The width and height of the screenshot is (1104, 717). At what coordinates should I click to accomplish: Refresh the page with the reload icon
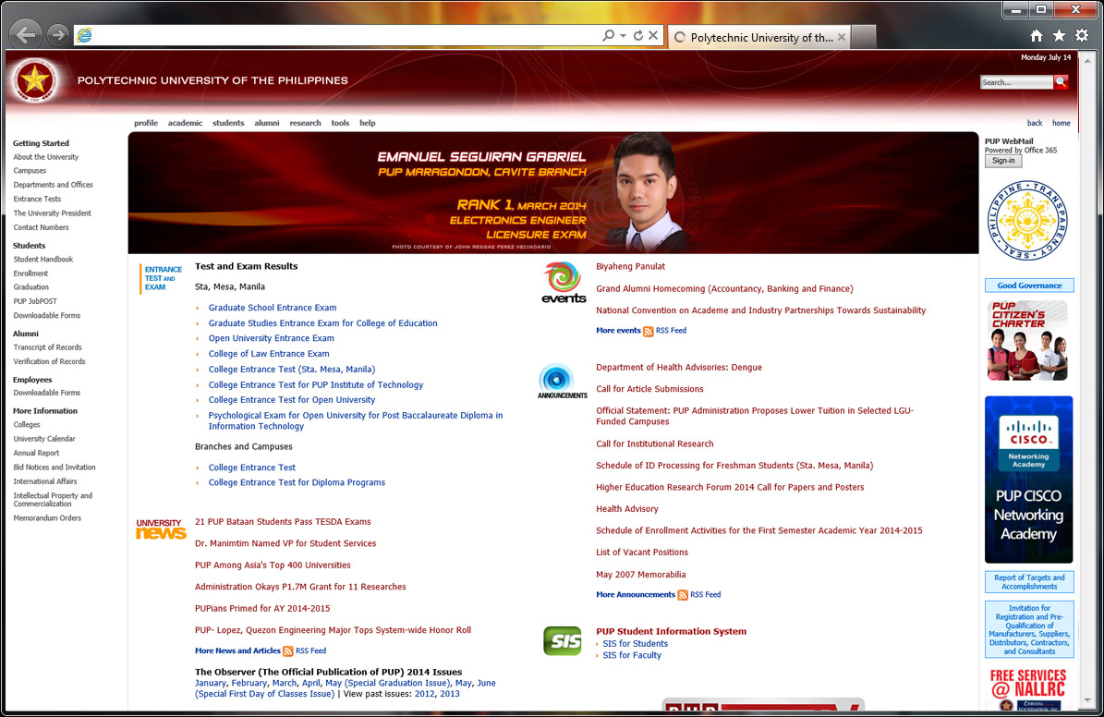coord(637,35)
